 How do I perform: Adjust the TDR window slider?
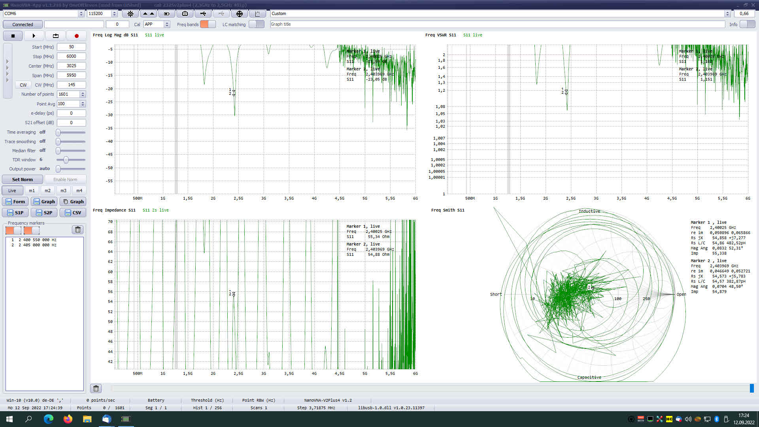pyautogui.click(x=66, y=160)
